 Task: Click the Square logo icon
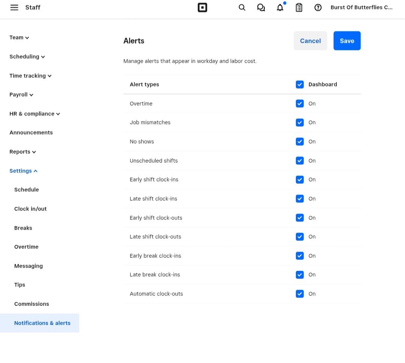click(202, 8)
